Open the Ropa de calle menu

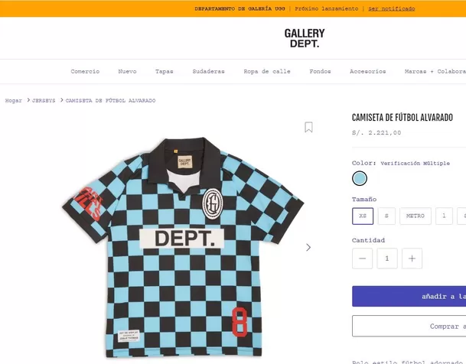click(266, 71)
